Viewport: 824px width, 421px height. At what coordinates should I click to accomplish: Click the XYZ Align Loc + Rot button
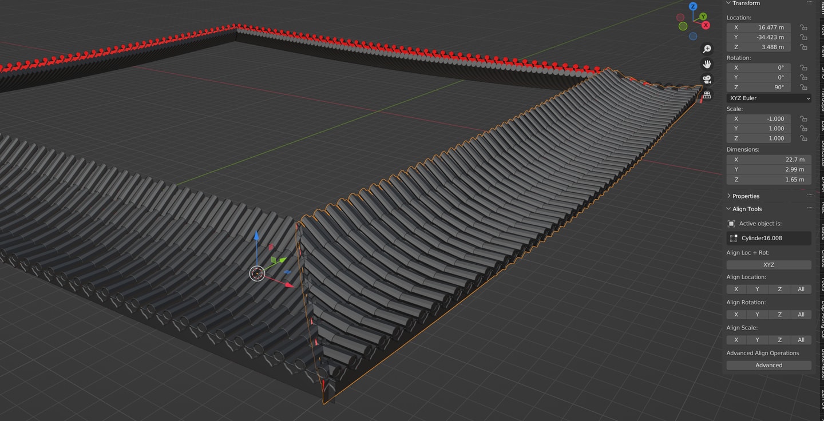tap(769, 265)
